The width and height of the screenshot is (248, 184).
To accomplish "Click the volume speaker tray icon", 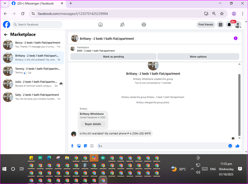I will pyautogui.click(x=198, y=173).
